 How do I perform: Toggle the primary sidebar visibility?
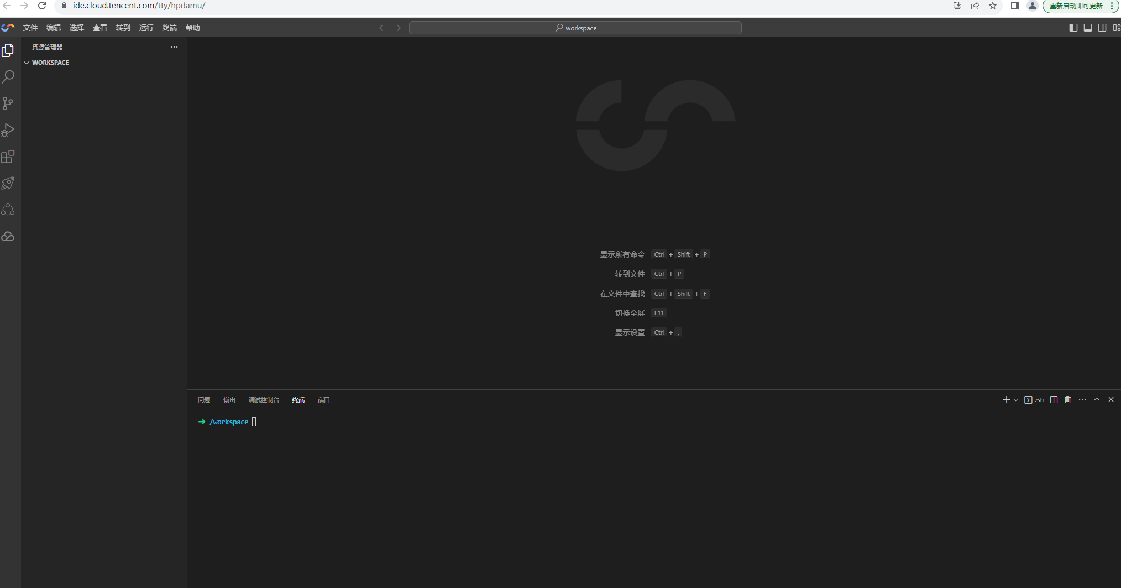coord(1073,28)
